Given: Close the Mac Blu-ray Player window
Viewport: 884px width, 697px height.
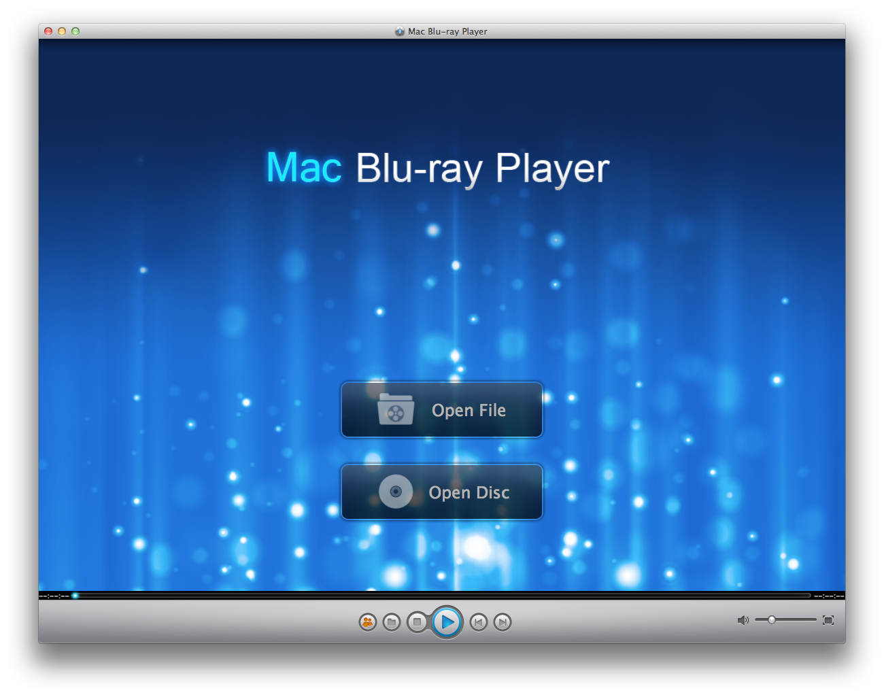Looking at the screenshot, I should [x=48, y=31].
